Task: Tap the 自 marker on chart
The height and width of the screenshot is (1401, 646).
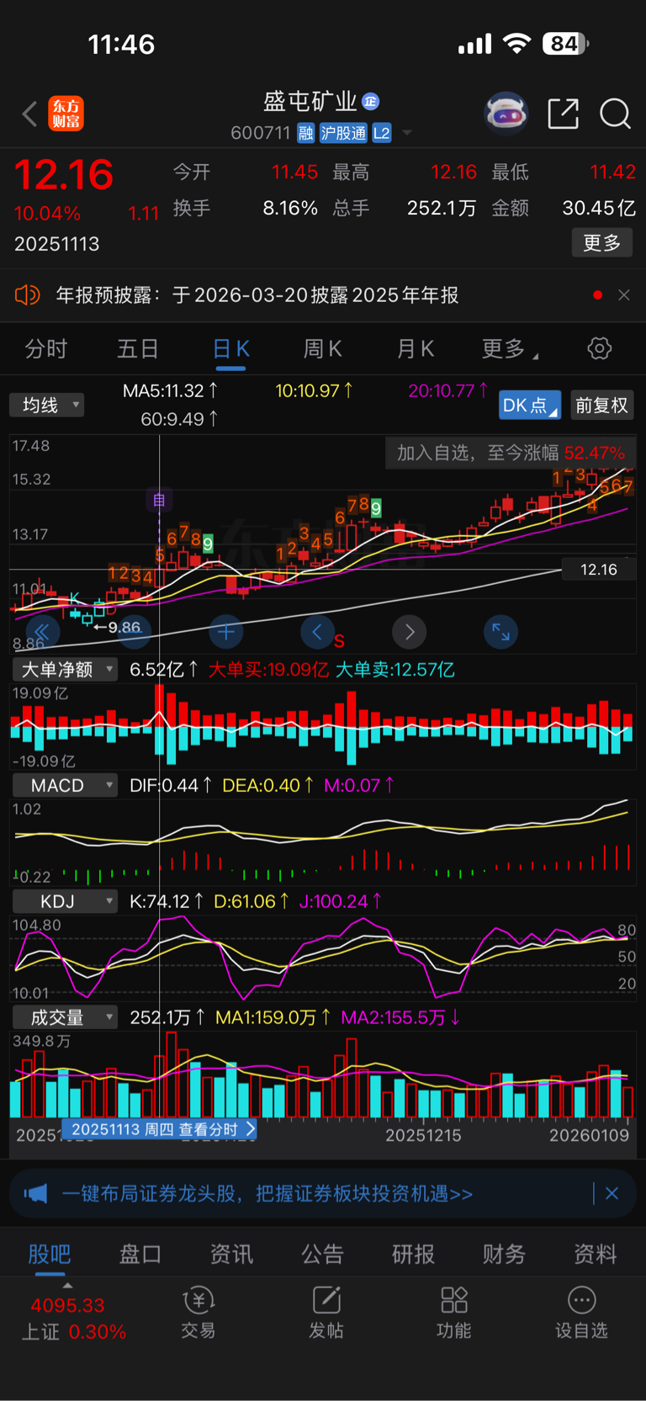Action: 158,500
